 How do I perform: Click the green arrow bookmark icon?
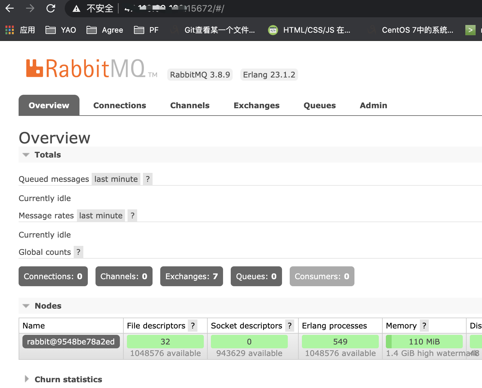pos(470,30)
